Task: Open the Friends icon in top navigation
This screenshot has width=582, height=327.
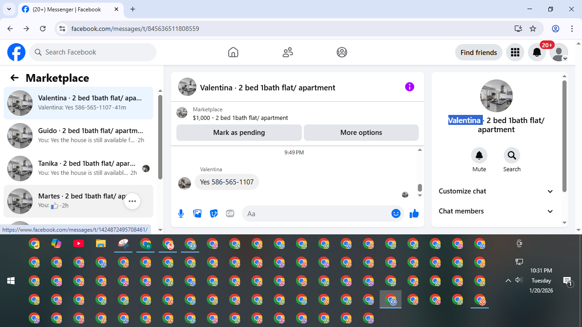Action: 288,52
